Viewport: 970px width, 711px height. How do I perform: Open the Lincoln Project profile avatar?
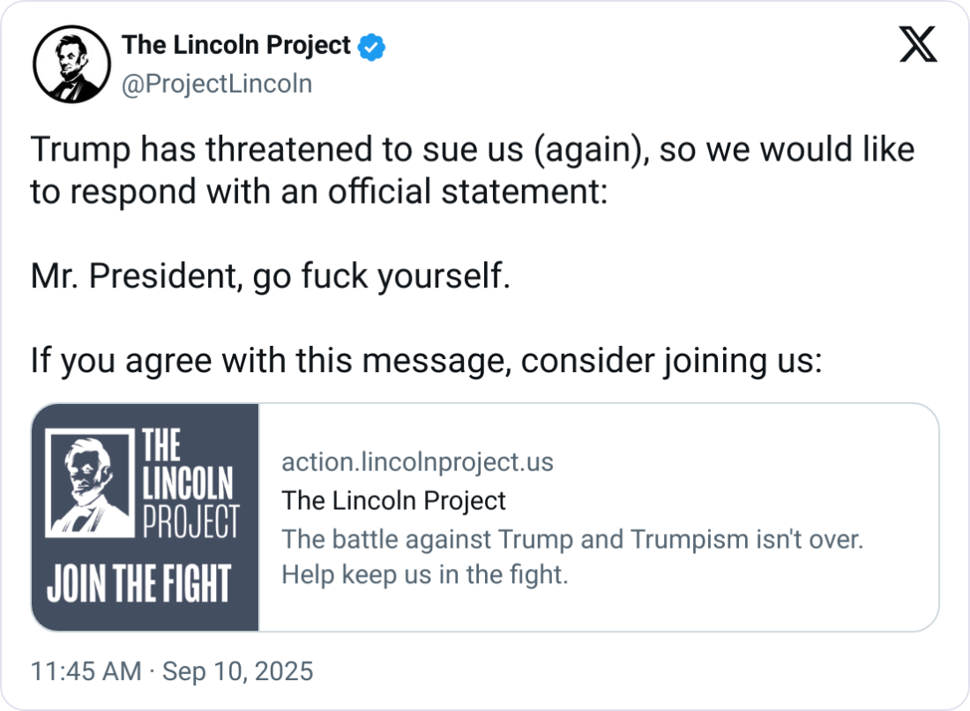71,64
